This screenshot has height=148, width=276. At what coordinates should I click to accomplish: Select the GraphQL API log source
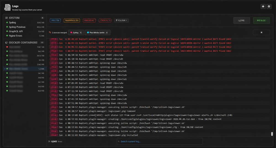(x=25, y=31)
